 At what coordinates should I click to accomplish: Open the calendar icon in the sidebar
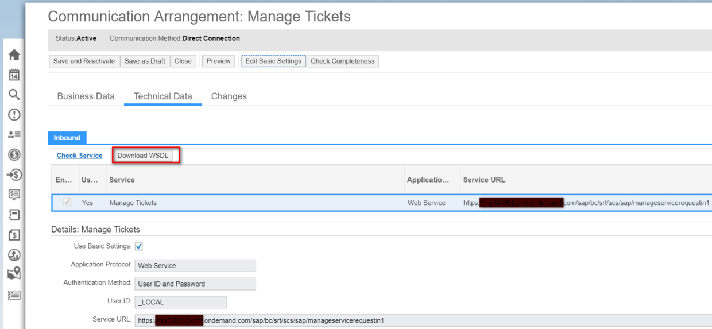14,75
